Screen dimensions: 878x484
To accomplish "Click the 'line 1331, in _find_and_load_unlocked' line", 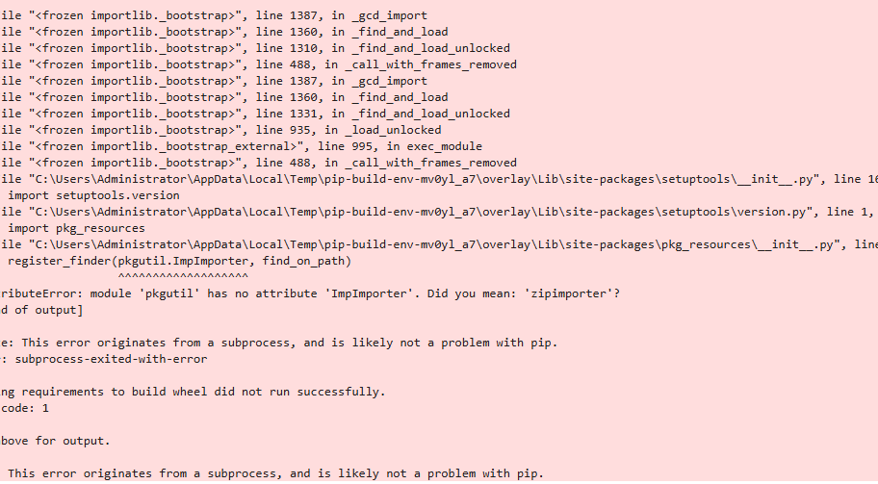I will coord(255,114).
